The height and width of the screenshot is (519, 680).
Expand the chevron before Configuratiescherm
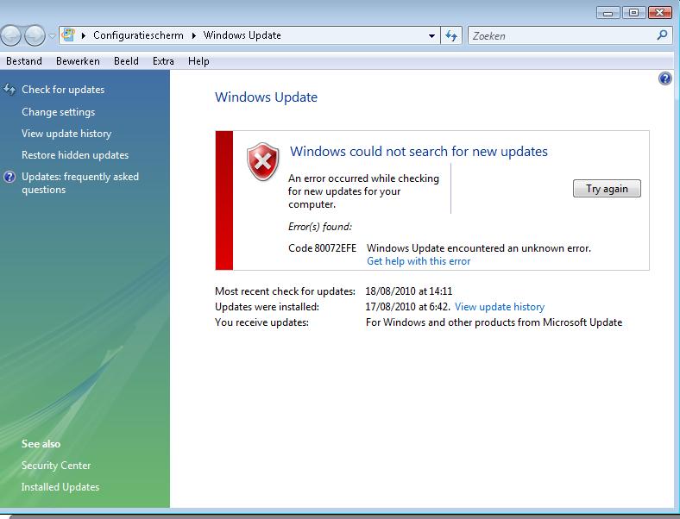(x=83, y=35)
